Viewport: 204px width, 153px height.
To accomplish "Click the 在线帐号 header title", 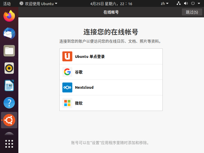I will 111,12.
